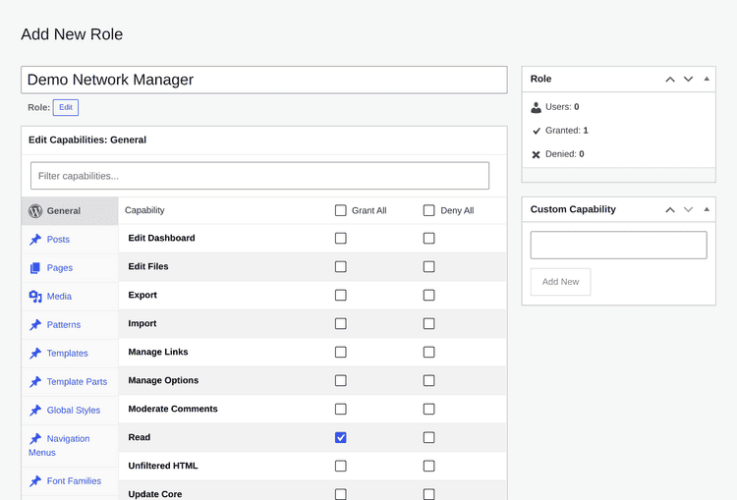
Task: Select the General capabilities tab
Action: pos(70,211)
